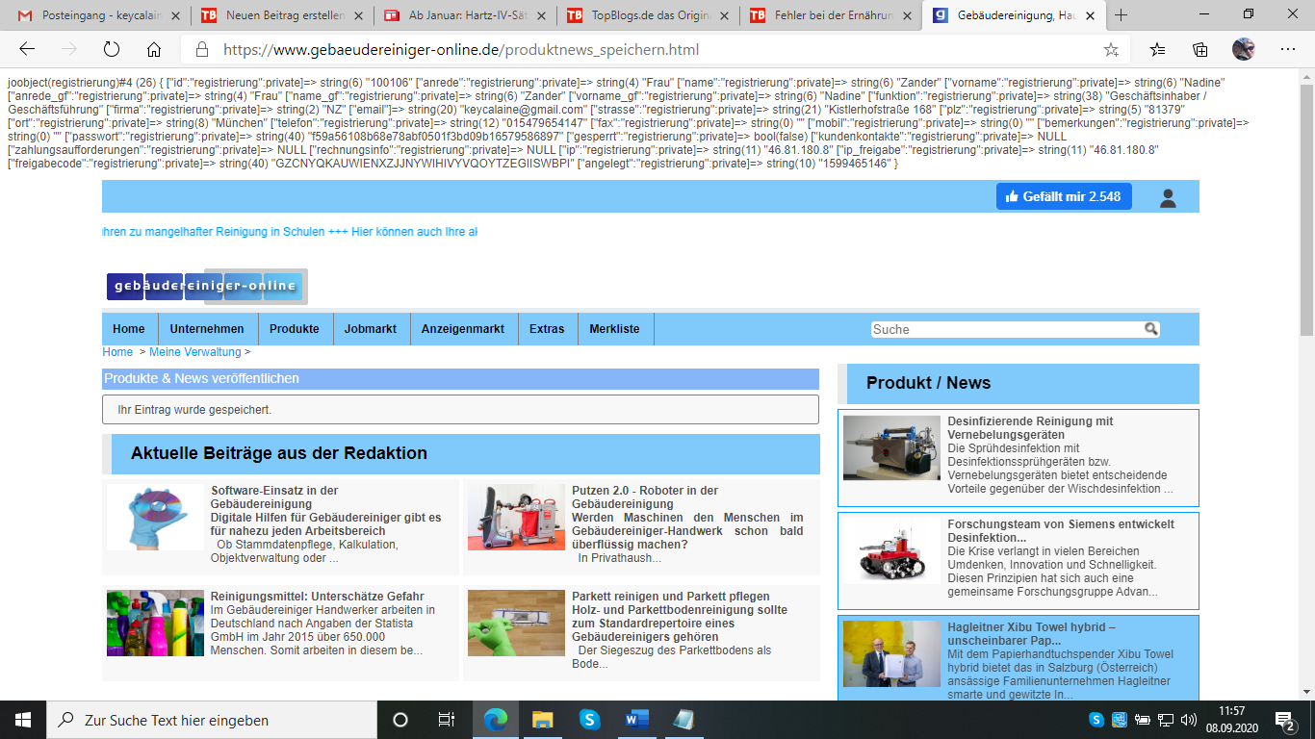The width and height of the screenshot is (1315, 739).
Task: Reload the current page
Action: pyautogui.click(x=111, y=50)
